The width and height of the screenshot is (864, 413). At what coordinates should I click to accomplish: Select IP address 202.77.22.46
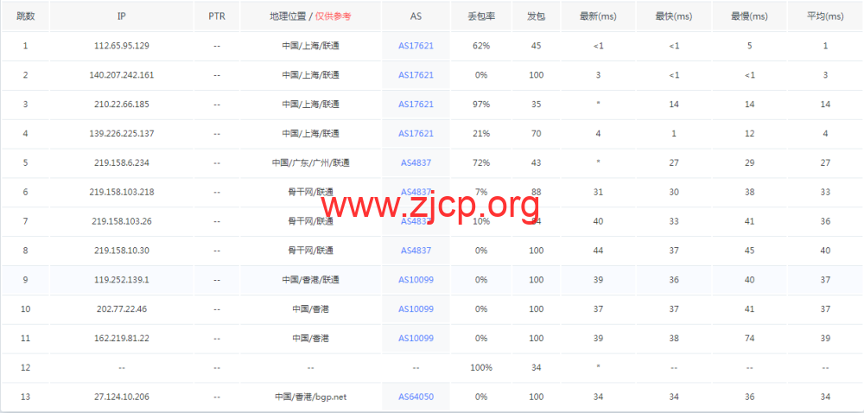point(122,309)
